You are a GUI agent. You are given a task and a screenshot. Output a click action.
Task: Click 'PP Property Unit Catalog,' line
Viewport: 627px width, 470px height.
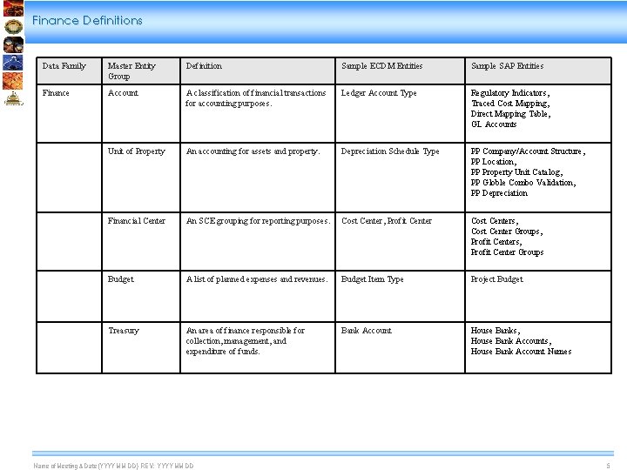point(516,171)
